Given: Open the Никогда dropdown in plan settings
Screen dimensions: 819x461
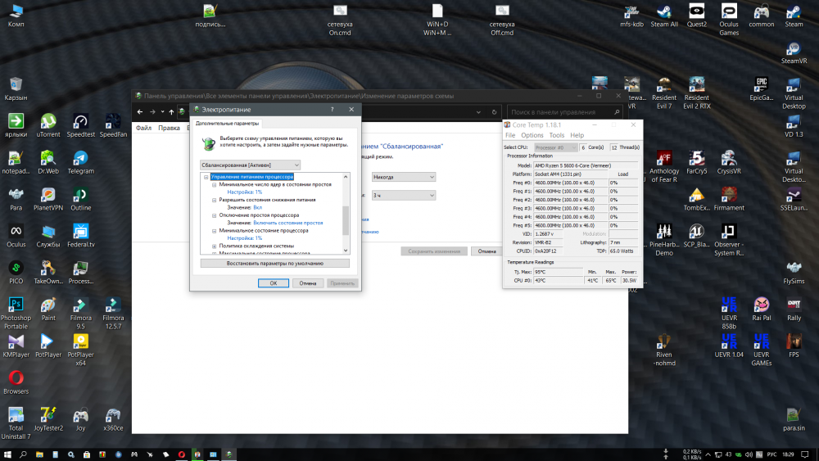Looking at the screenshot, I should pos(403,177).
